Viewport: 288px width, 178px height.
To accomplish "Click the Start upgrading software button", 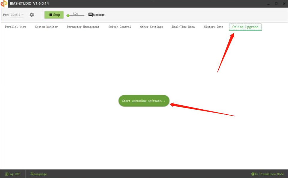I will [144, 101].
